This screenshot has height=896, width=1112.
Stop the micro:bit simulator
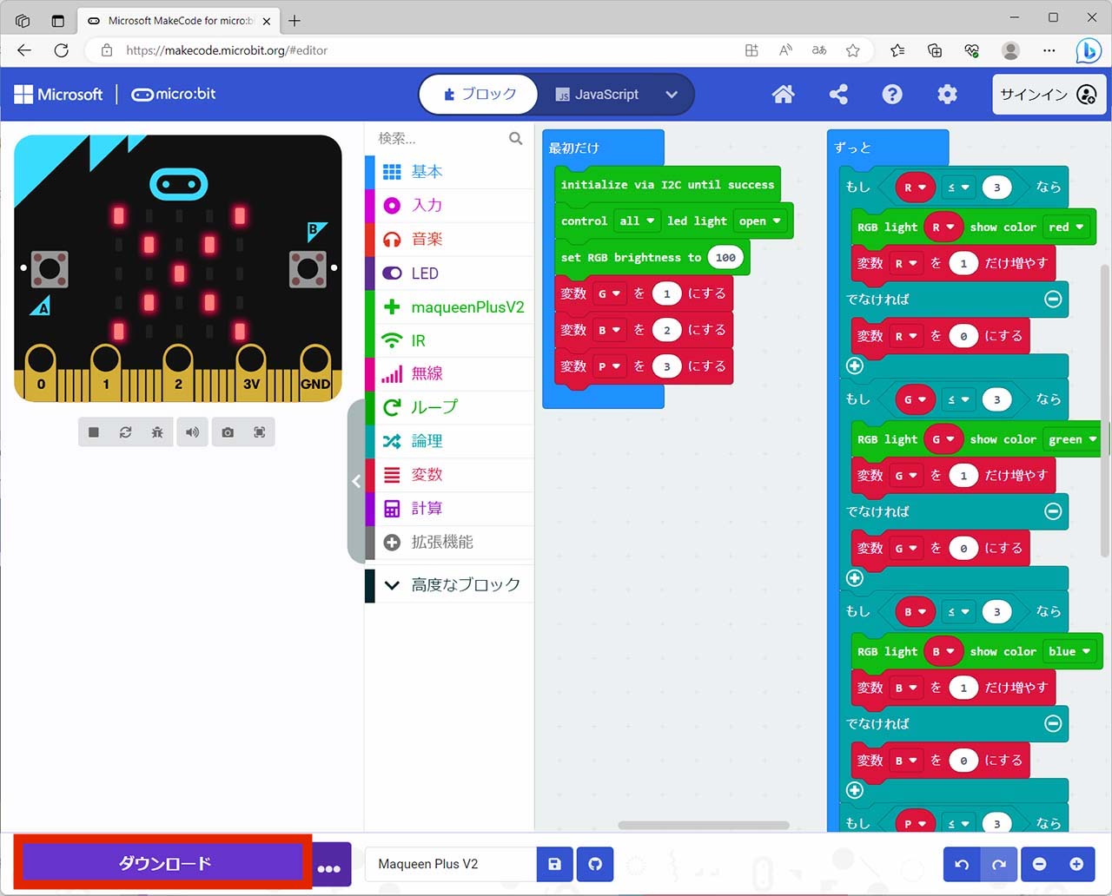[x=94, y=432]
